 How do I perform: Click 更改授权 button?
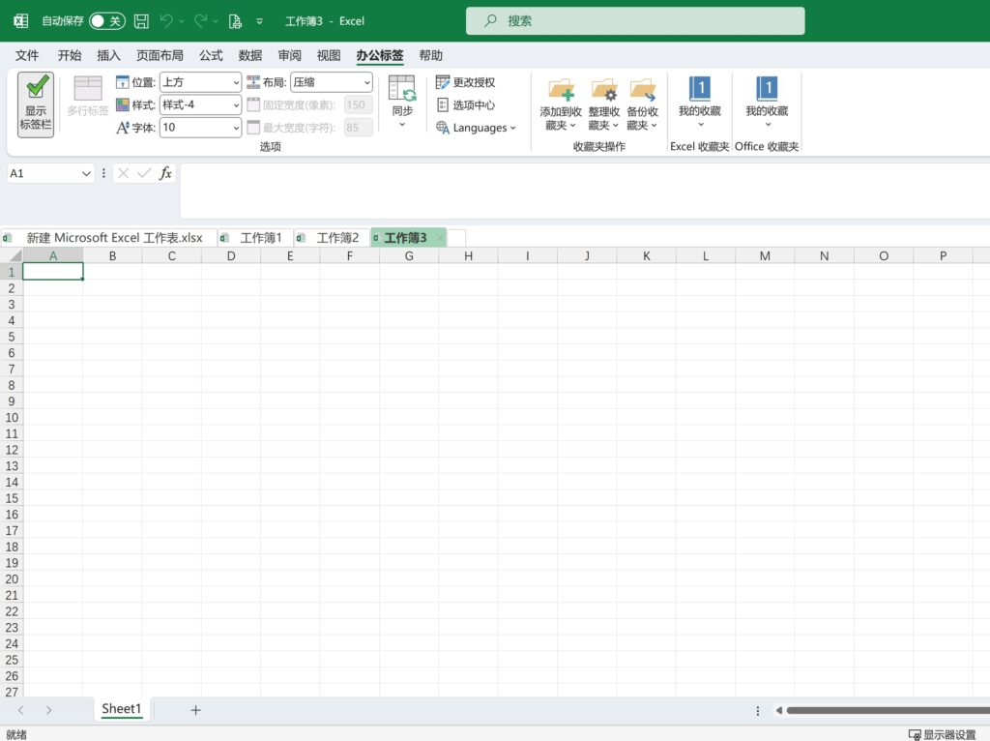click(465, 82)
